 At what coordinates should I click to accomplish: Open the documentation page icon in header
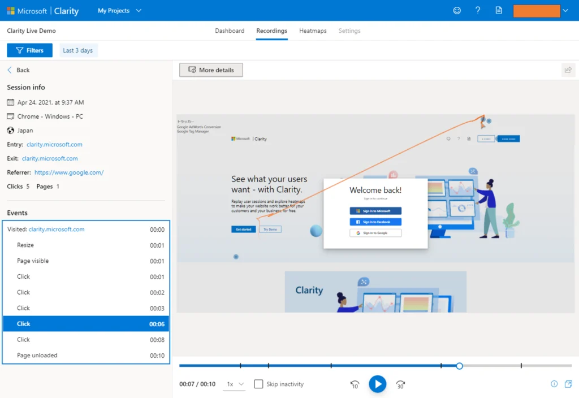(499, 10)
